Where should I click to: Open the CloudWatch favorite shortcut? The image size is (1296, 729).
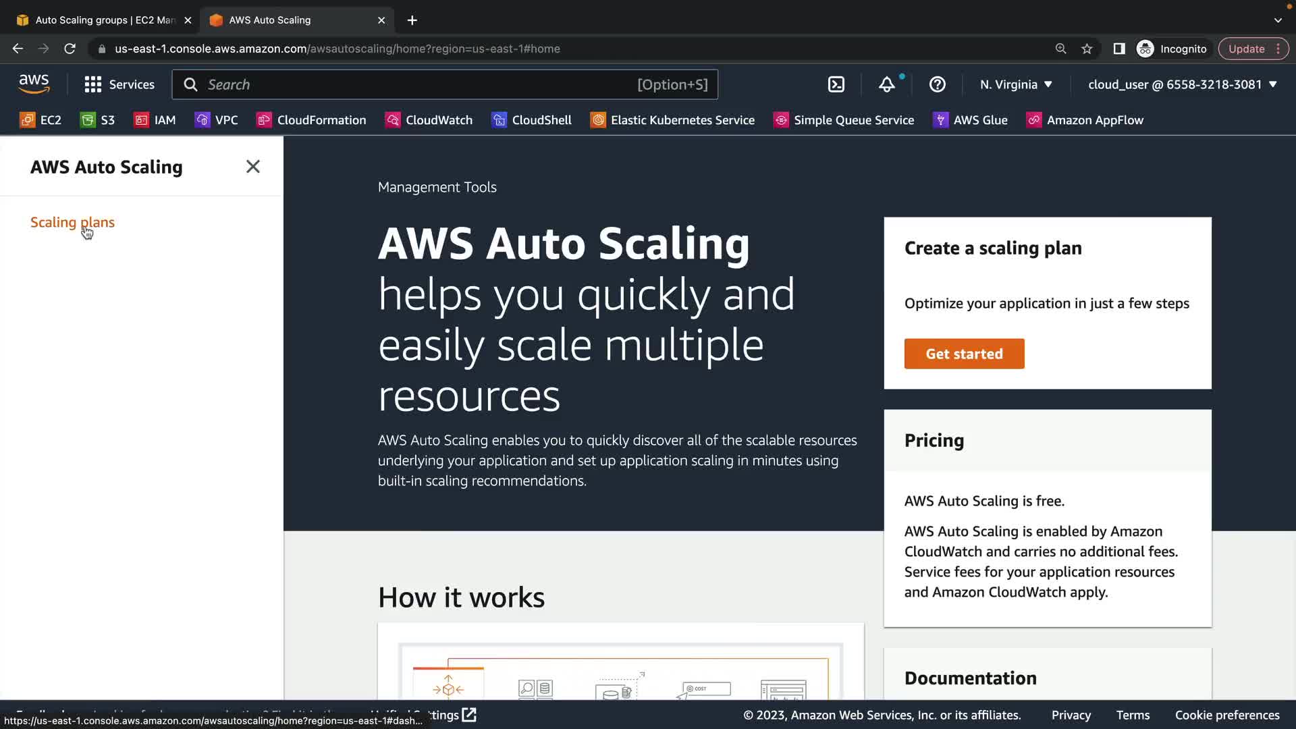click(x=429, y=120)
